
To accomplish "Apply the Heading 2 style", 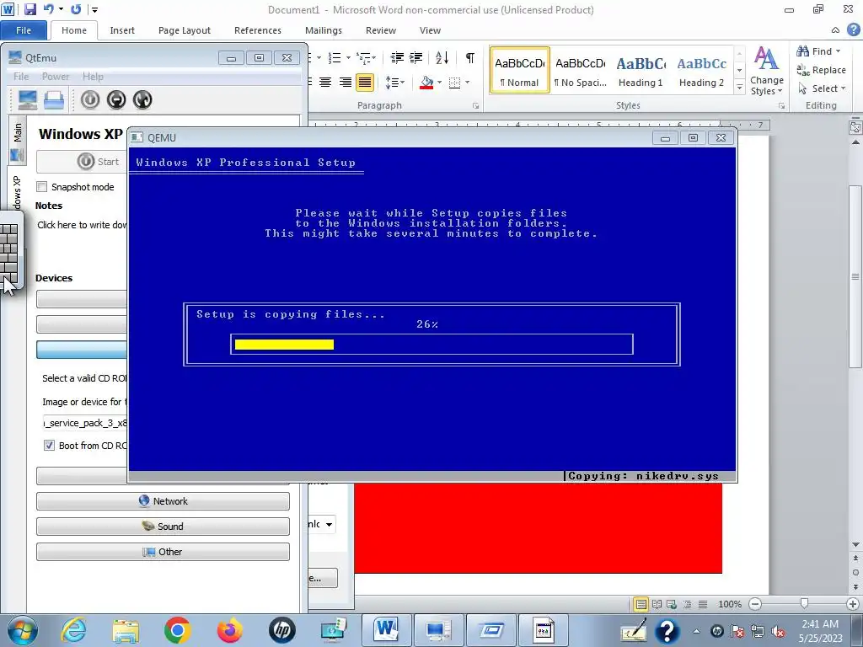I will (701, 71).
